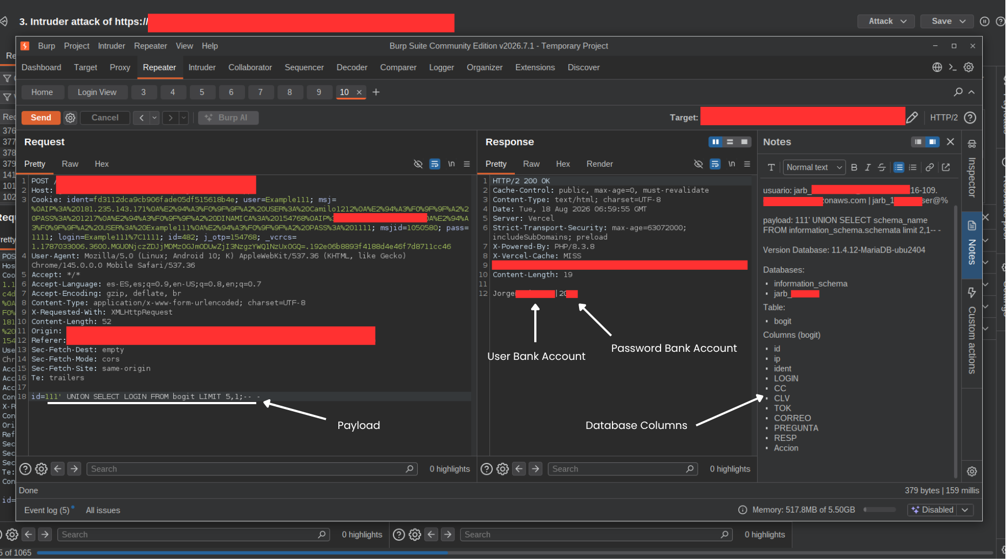
Task: Open the Extensions tab
Action: point(535,67)
